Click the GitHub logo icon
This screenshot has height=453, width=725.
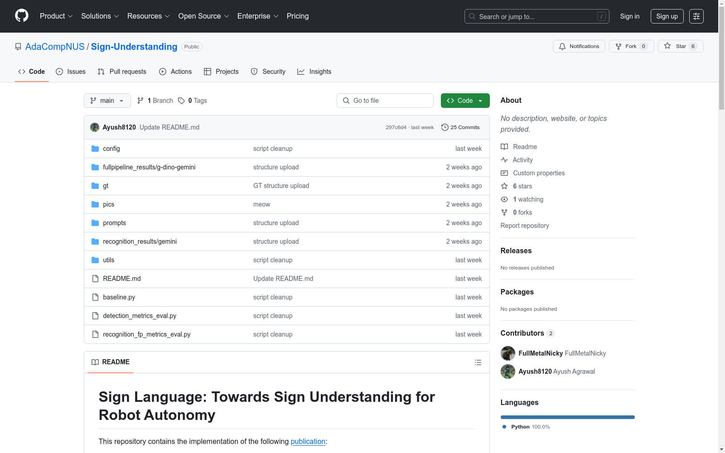(22, 16)
